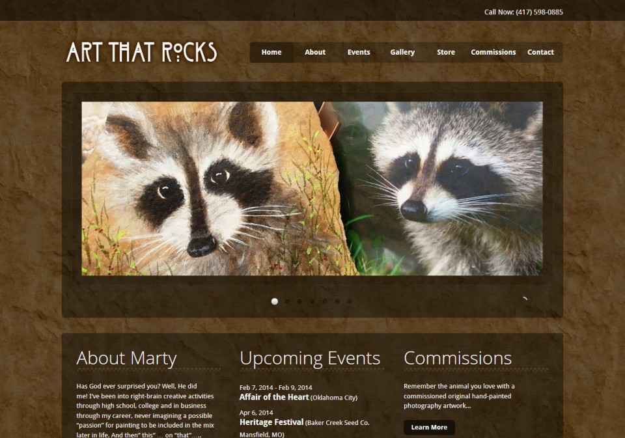The width and height of the screenshot is (625, 438).
Task: Open the Events navigation link
Action: [x=359, y=52]
